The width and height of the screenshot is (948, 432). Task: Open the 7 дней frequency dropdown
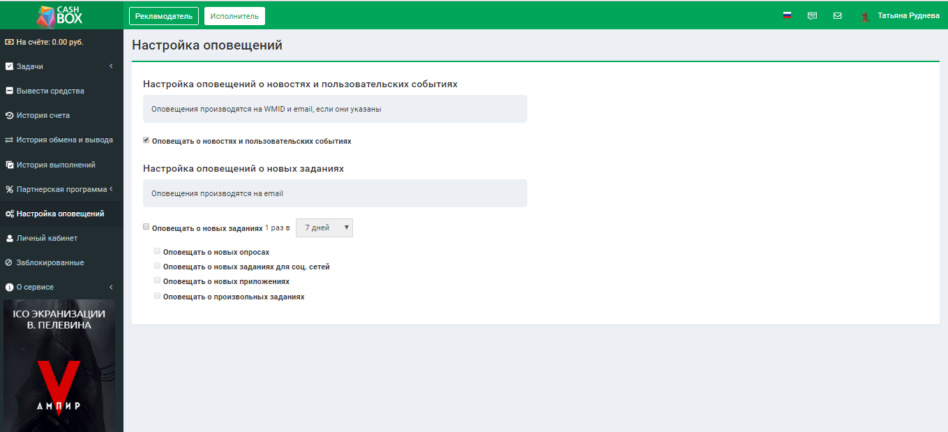click(x=324, y=227)
